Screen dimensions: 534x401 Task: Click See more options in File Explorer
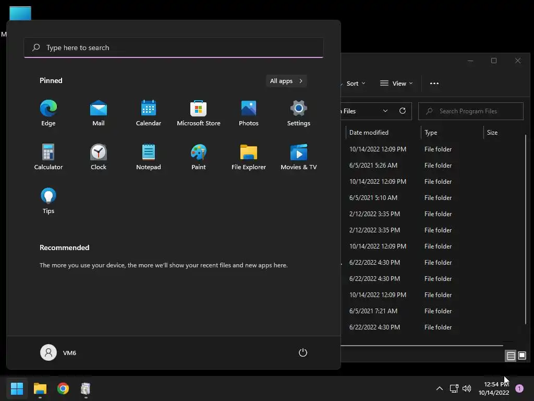434,84
